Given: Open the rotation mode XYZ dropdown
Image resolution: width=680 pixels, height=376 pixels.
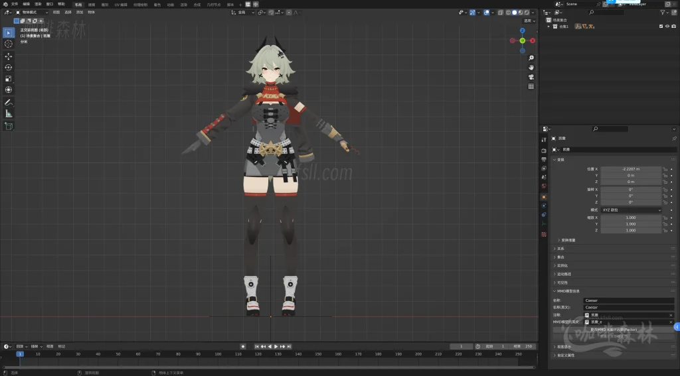Looking at the screenshot, I should click(632, 210).
